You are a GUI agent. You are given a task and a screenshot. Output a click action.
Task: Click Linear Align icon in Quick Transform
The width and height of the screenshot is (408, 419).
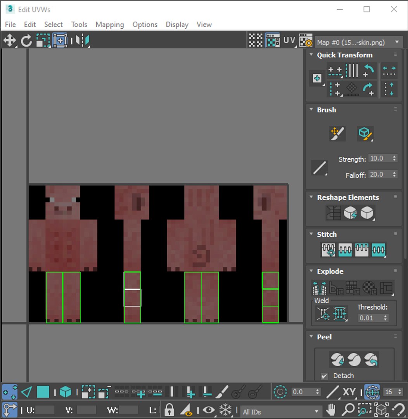[352, 71]
